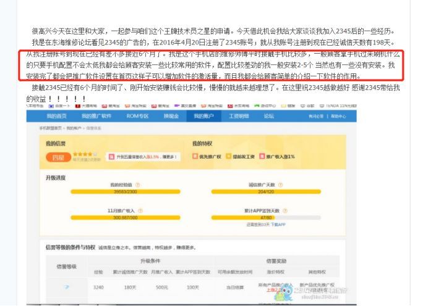Viewport: 428px width, 306px height.
Task: Open the 京东商城 bookmark
Action: (239, 106)
